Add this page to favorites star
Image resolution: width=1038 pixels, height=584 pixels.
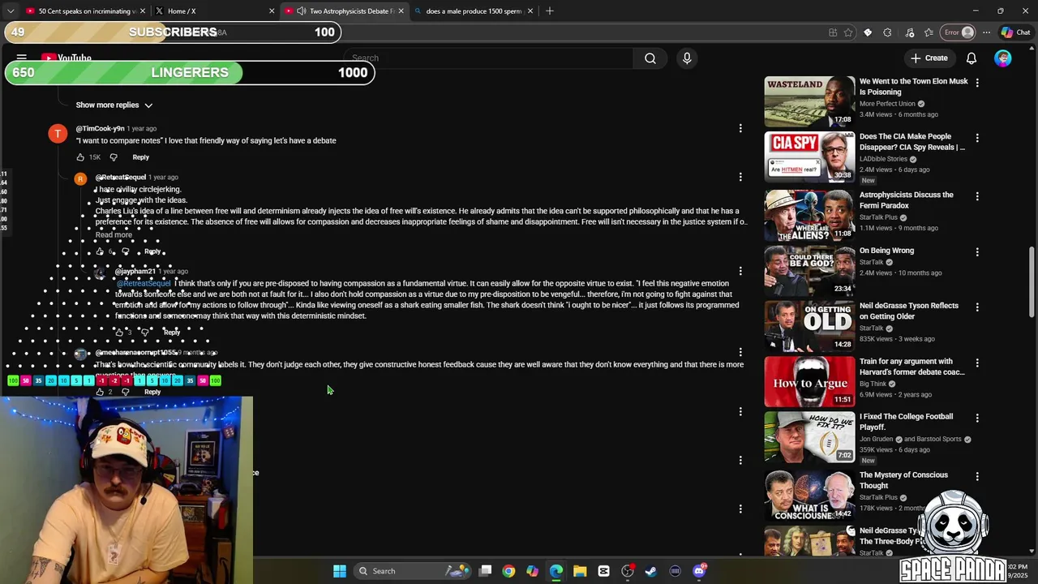coord(848,32)
